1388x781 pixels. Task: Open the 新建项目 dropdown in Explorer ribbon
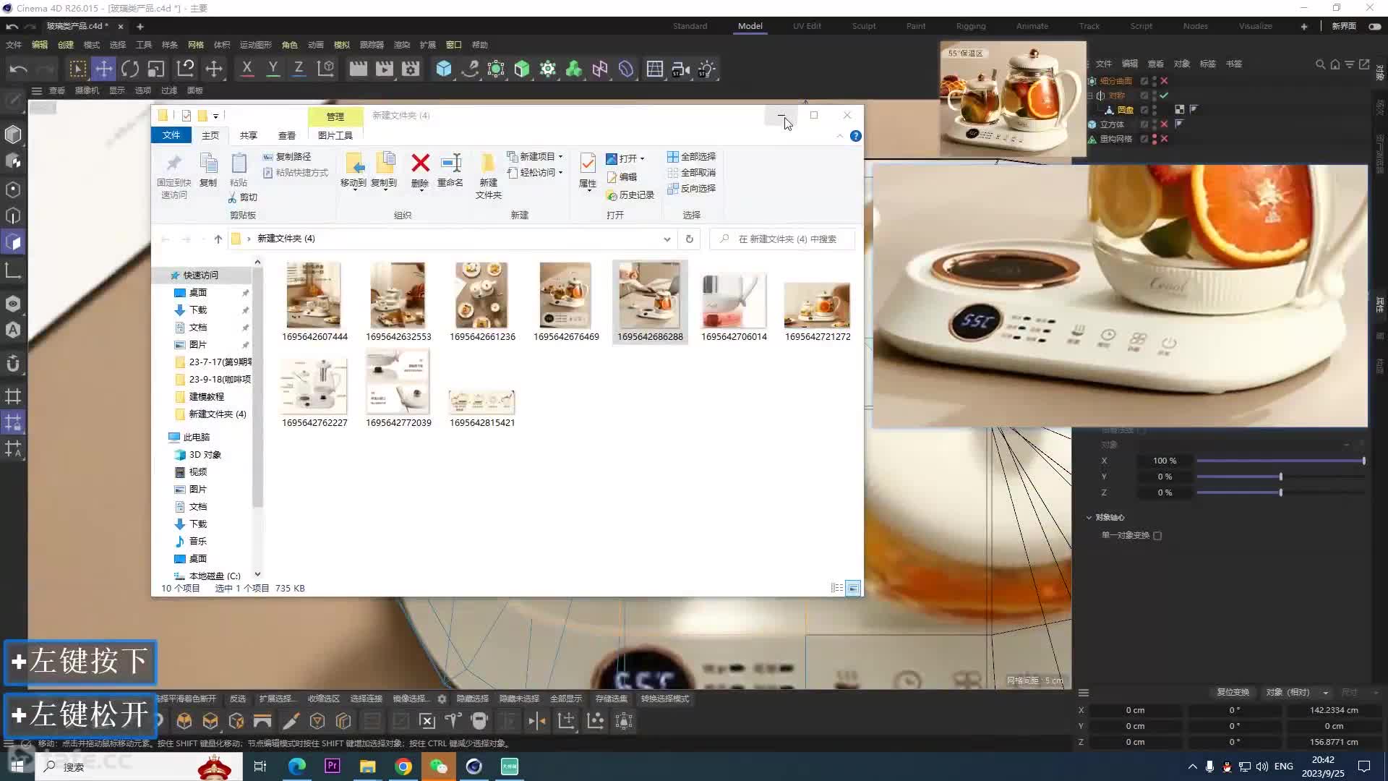(536, 156)
